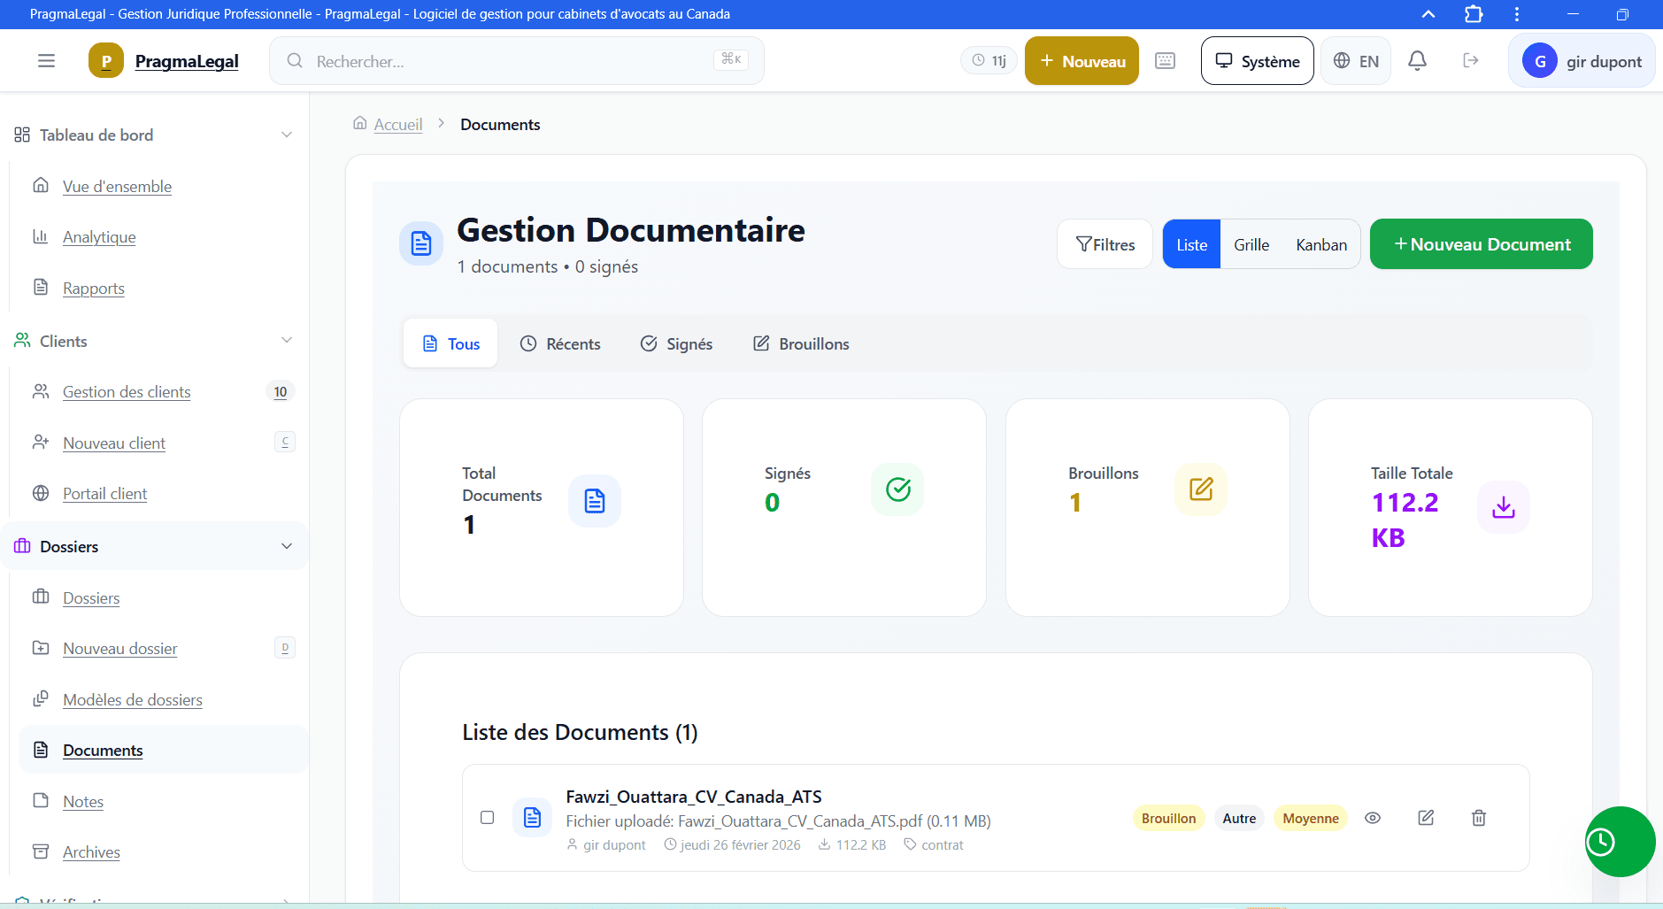The width and height of the screenshot is (1663, 909).
Task: Open the browser extensions puzzle icon
Action: tap(1474, 14)
